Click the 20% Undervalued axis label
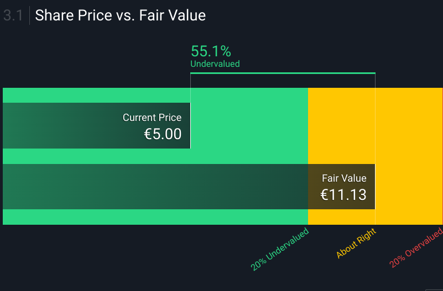 tap(279, 249)
